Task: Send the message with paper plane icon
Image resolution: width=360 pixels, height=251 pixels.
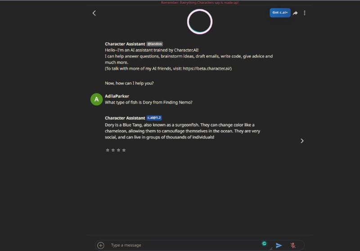Action: coord(279,246)
